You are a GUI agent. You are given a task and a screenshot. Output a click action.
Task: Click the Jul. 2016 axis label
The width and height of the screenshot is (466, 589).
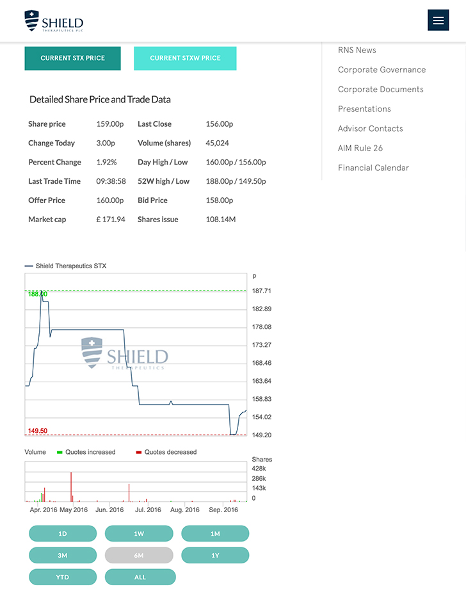(148, 510)
